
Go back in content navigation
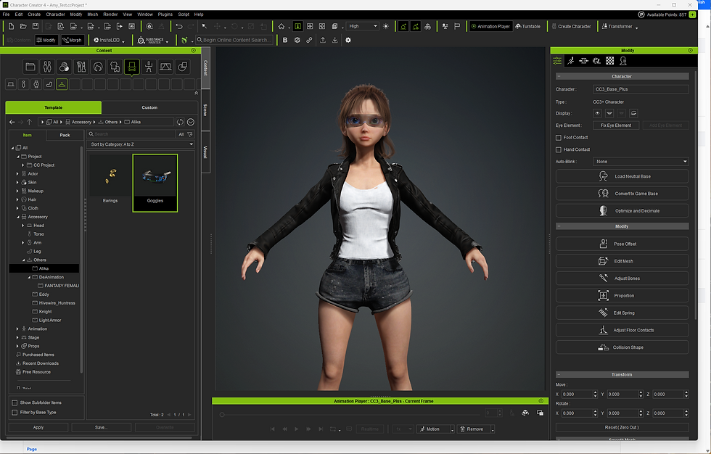tap(12, 122)
